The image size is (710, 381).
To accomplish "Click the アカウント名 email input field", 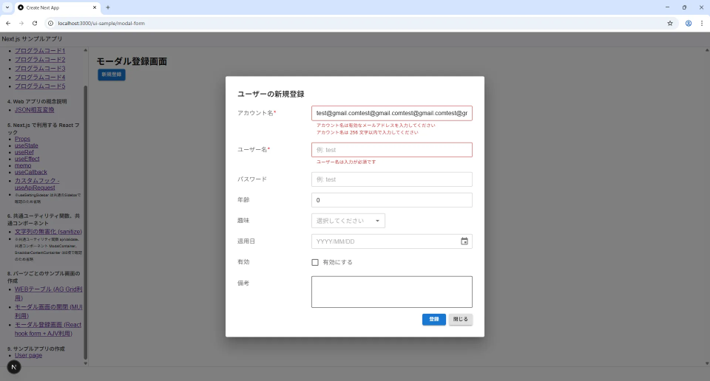I will click(392, 113).
